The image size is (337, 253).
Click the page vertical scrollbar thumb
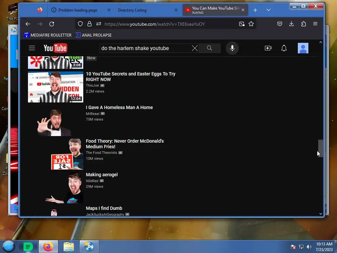321,148
